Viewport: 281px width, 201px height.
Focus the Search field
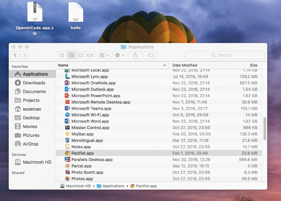pos(225,55)
